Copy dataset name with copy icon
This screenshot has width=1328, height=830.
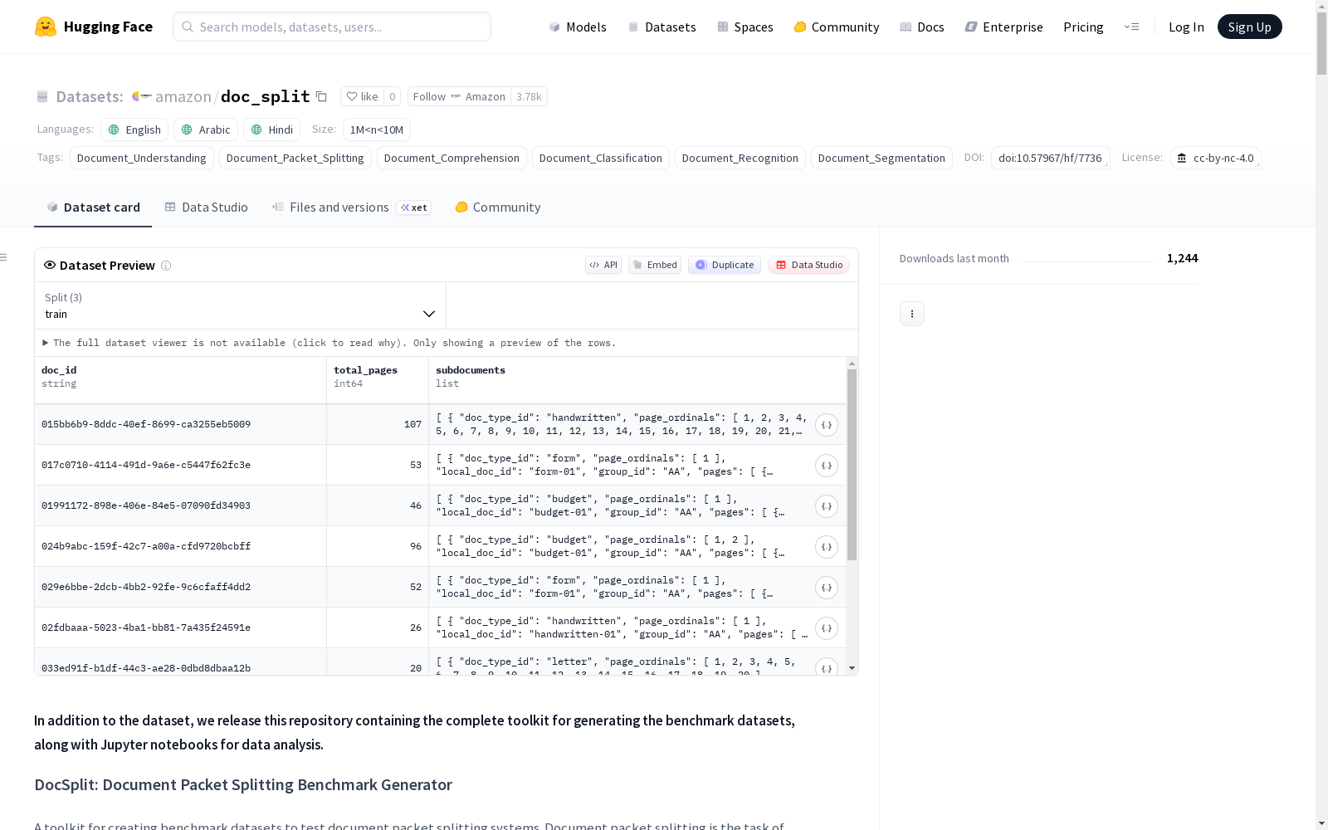321,96
